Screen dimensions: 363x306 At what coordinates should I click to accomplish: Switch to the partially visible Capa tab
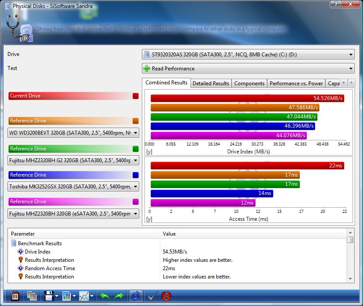(x=333, y=83)
